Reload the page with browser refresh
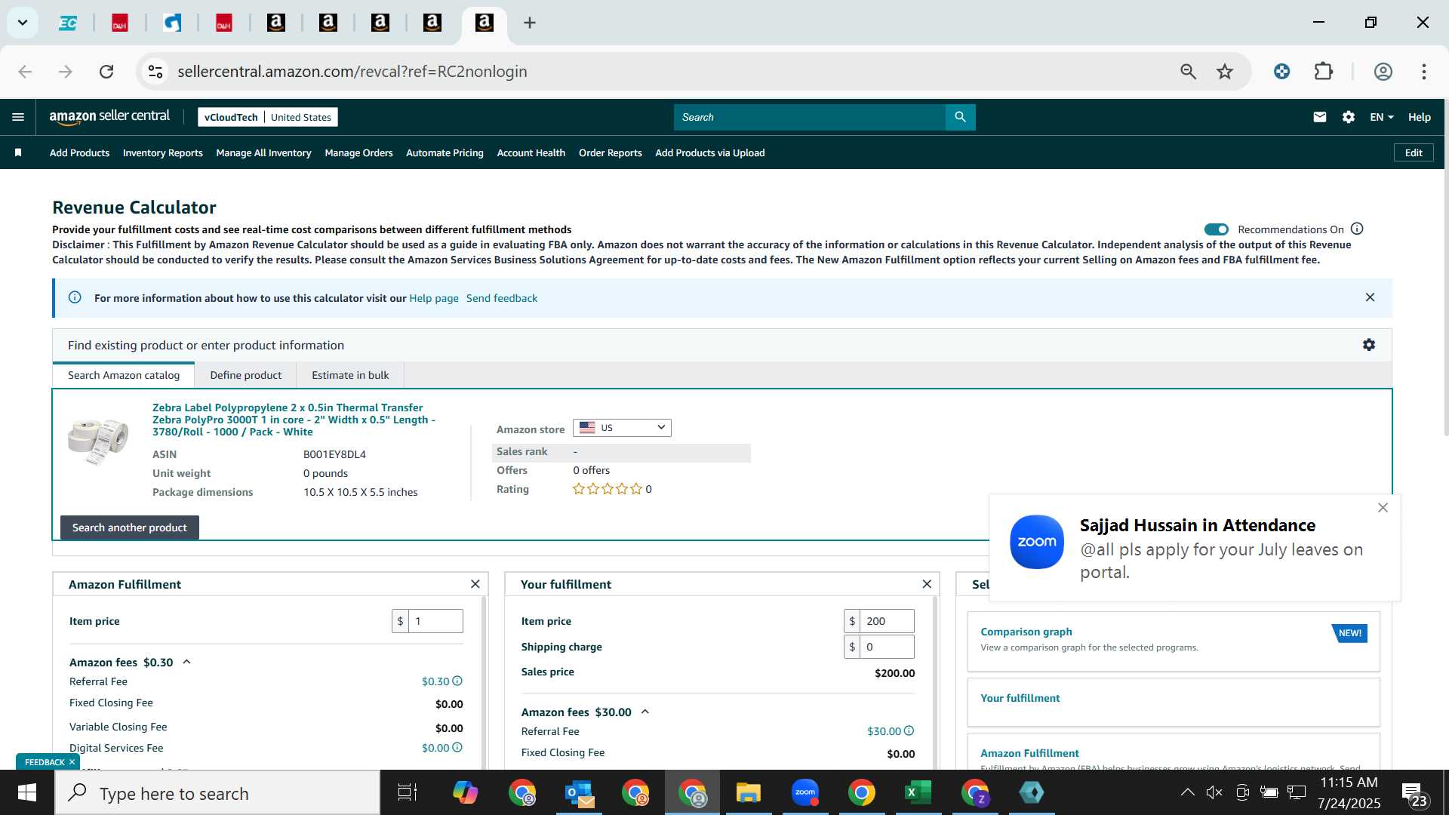Viewport: 1449px width, 815px height. click(x=106, y=72)
